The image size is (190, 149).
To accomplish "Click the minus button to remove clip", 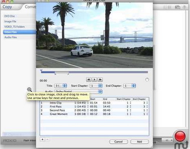I will [47, 139].
